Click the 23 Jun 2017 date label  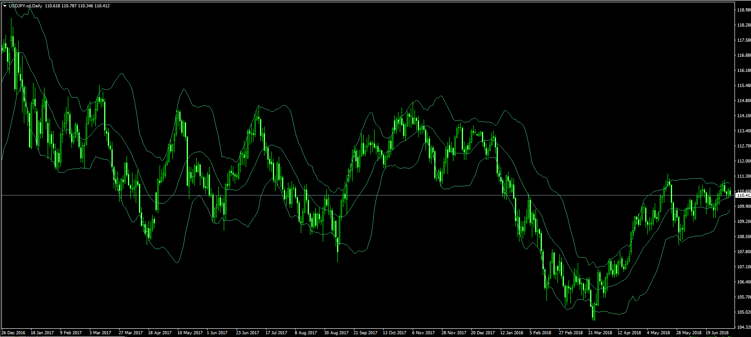coord(248,333)
